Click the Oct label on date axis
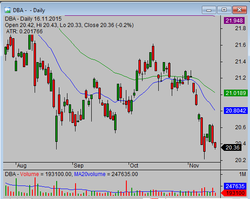Image resolution: width=250 pixels, height=199 pixels. [134, 166]
